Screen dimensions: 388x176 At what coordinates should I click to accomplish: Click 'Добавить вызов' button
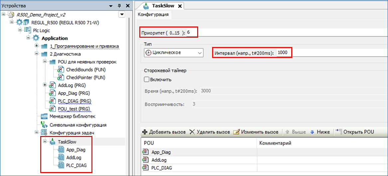point(164,132)
